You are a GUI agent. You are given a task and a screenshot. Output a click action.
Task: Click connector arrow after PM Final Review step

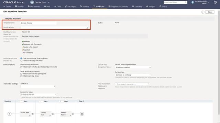point(73,114)
